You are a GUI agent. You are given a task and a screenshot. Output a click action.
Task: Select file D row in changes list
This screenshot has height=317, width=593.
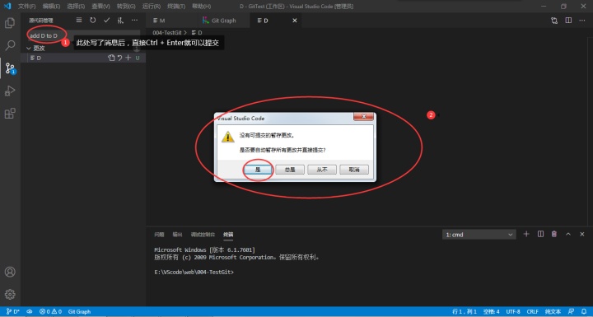[x=83, y=58]
